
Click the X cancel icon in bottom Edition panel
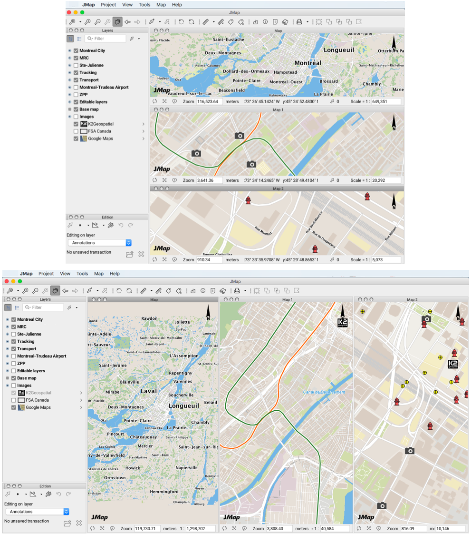tap(79, 523)
